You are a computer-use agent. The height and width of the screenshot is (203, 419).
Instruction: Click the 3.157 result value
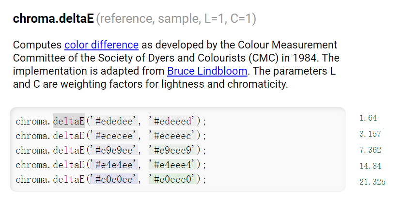371,134
